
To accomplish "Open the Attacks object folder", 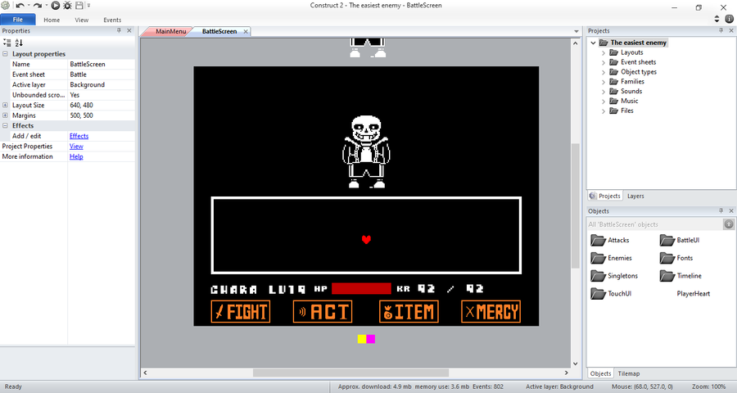I will [x=609, y=240].
